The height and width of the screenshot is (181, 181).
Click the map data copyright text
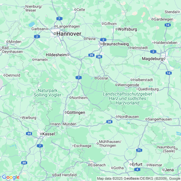(x=139, y=178)
